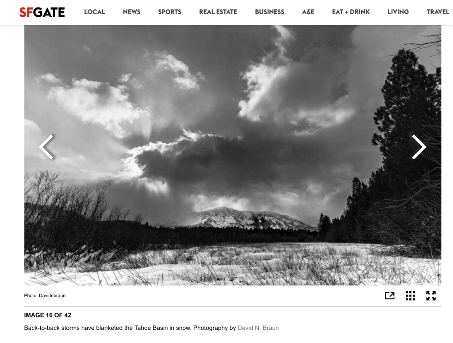Open the LOCAL menu
The image size is (453, 343).
pos(95,12)
